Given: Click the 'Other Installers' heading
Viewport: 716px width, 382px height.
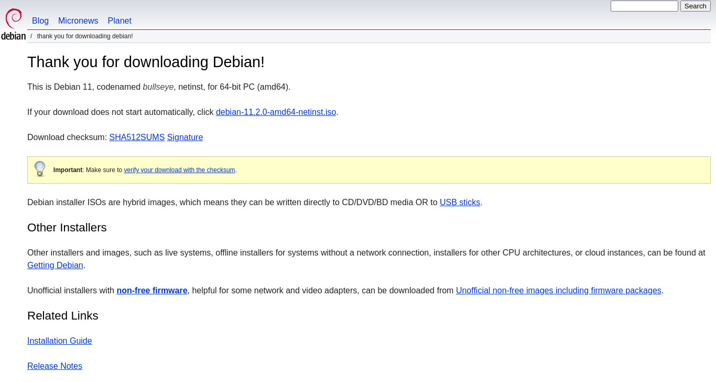Looking at the screenshot, I should coord(67,228).
